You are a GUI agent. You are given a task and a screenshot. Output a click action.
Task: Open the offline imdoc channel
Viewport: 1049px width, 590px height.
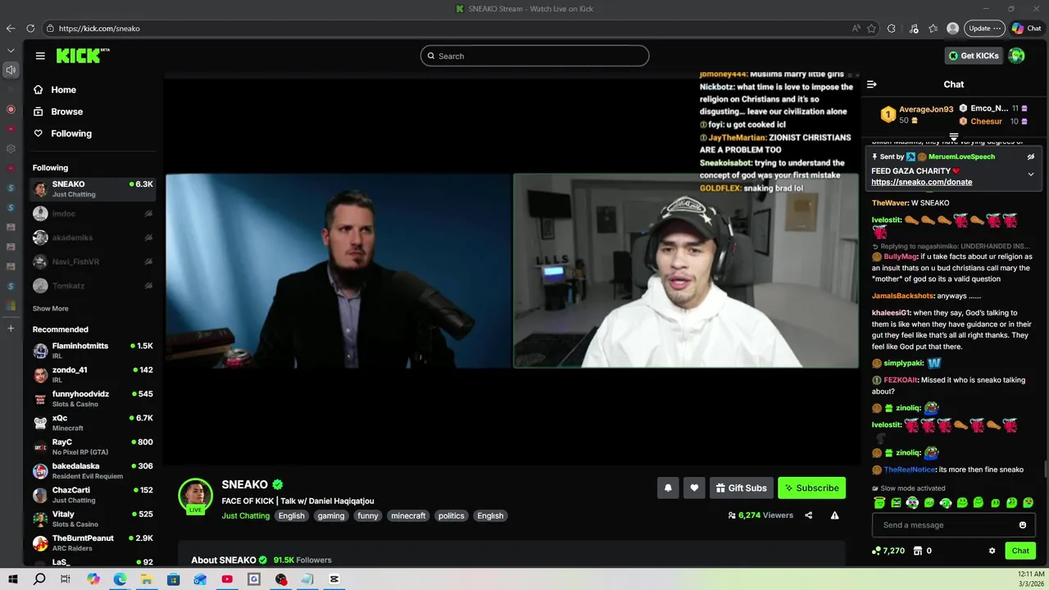click(x=93, y=214)
